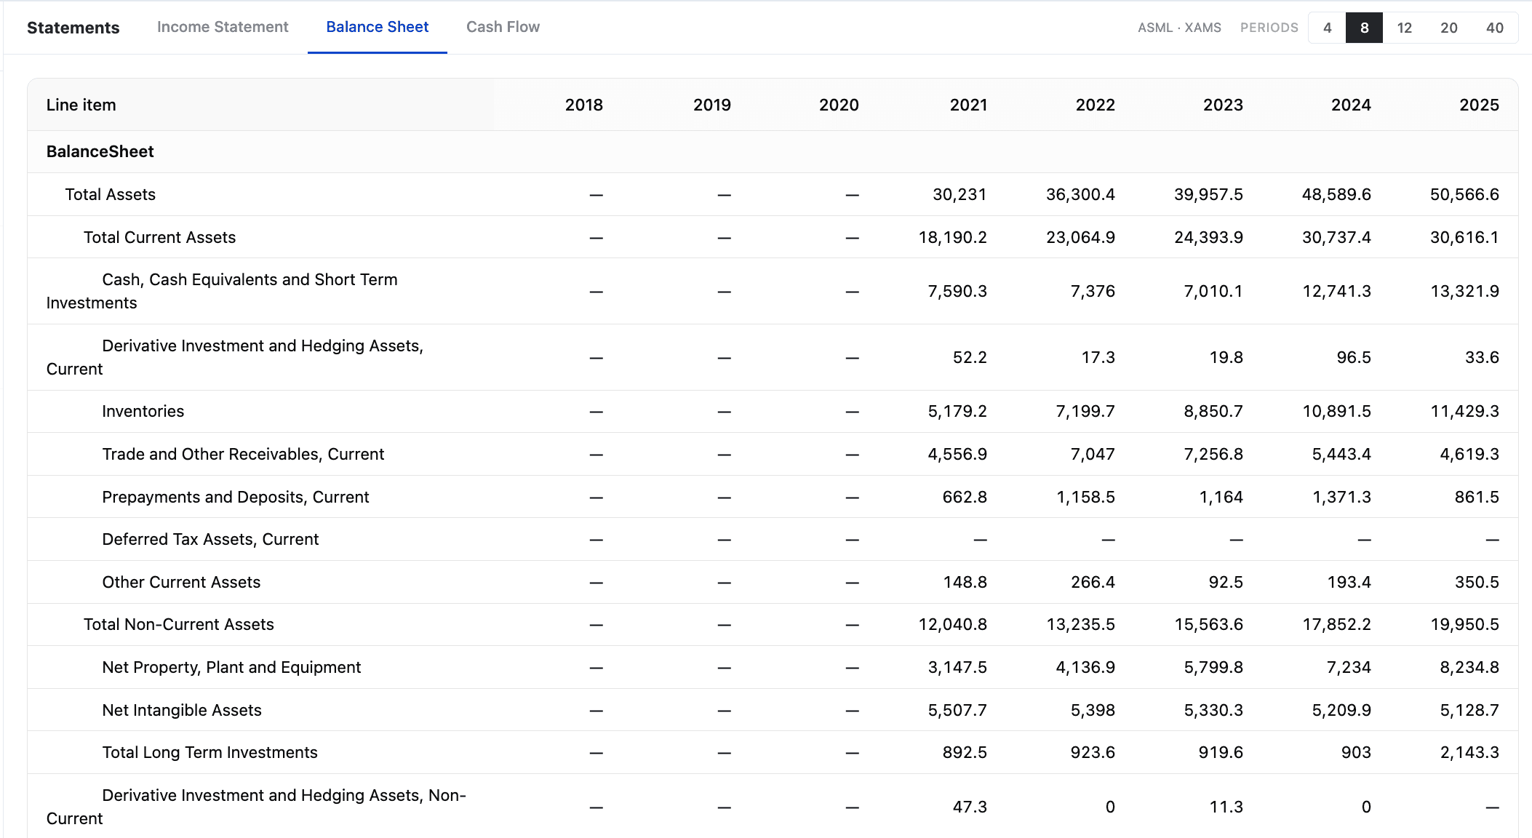Select the Total Non-Current Assets label
Screen dimensions: 1532x838
tap(178, 624)
